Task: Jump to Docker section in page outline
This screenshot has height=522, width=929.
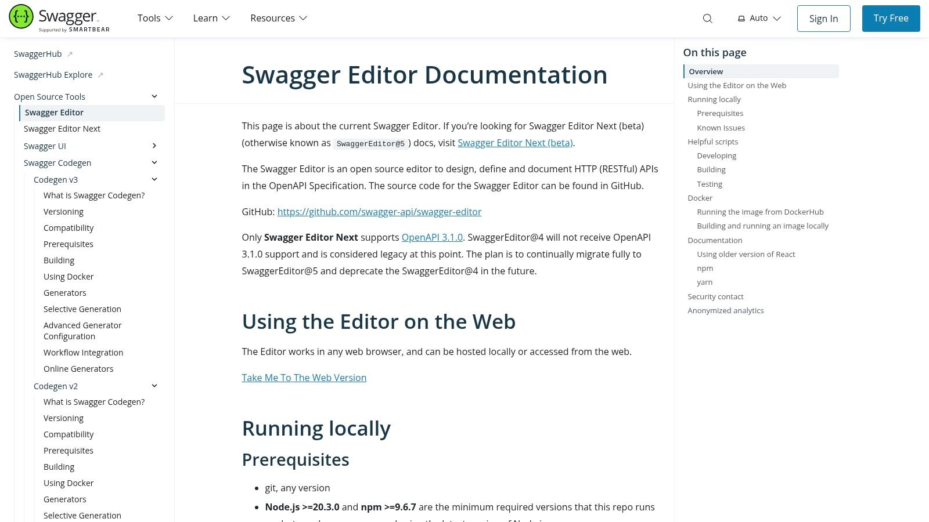Action: [700, 198]
